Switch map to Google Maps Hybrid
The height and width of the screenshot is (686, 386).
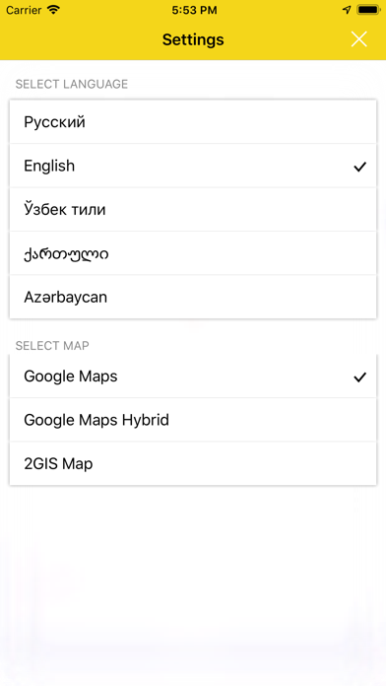[x=193, y=420]
